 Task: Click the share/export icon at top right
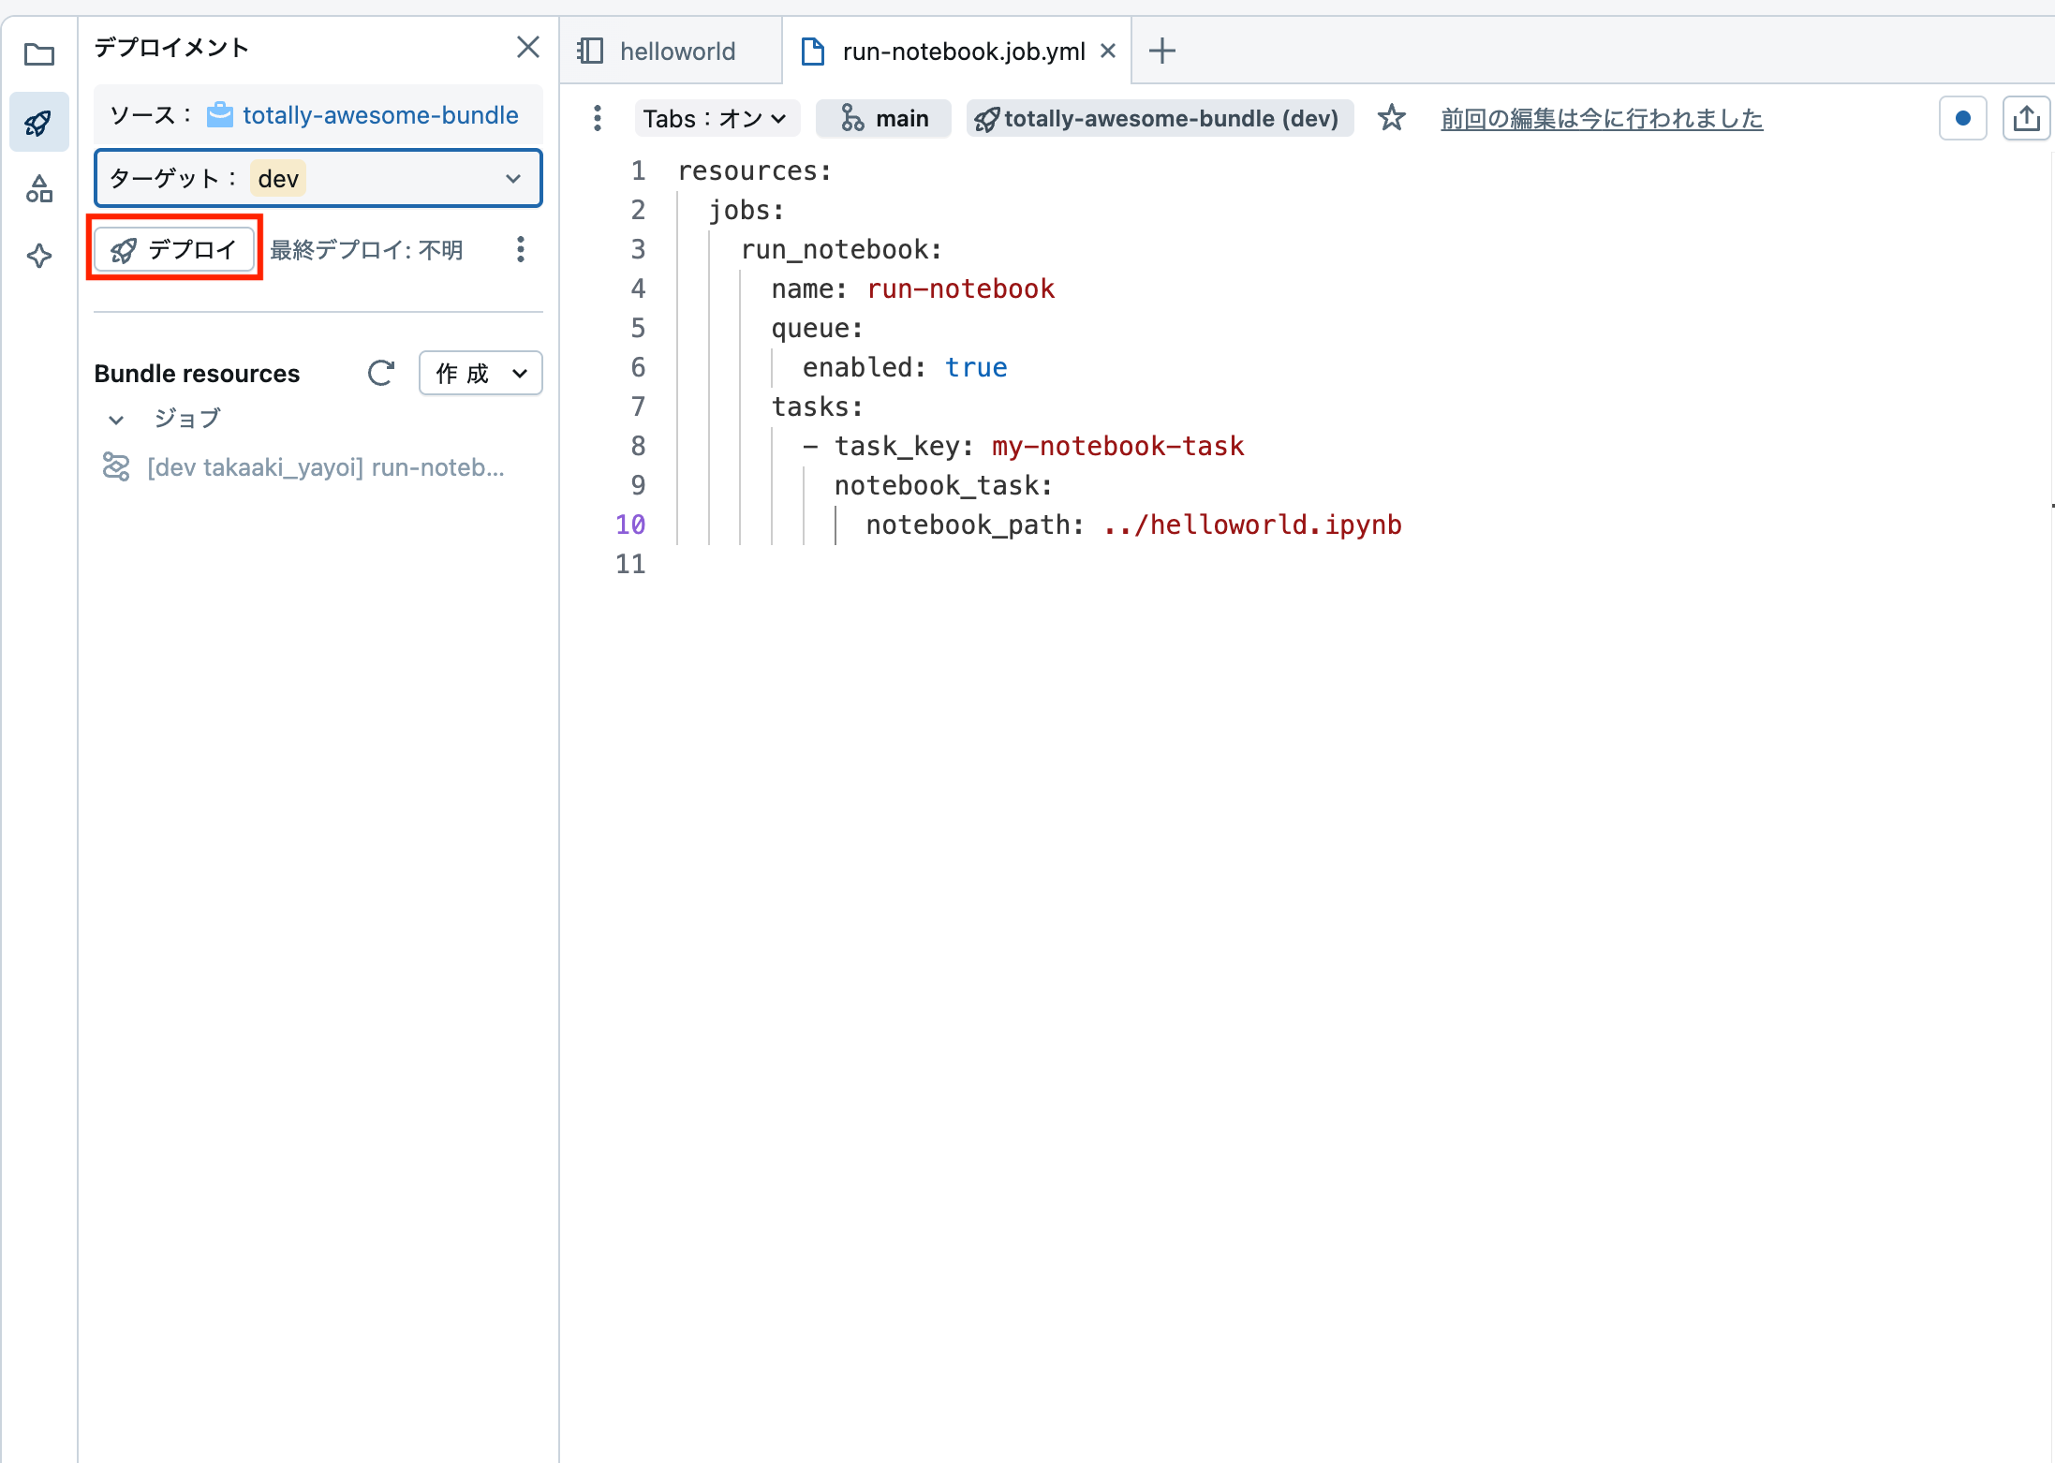tap(2026, 117)
